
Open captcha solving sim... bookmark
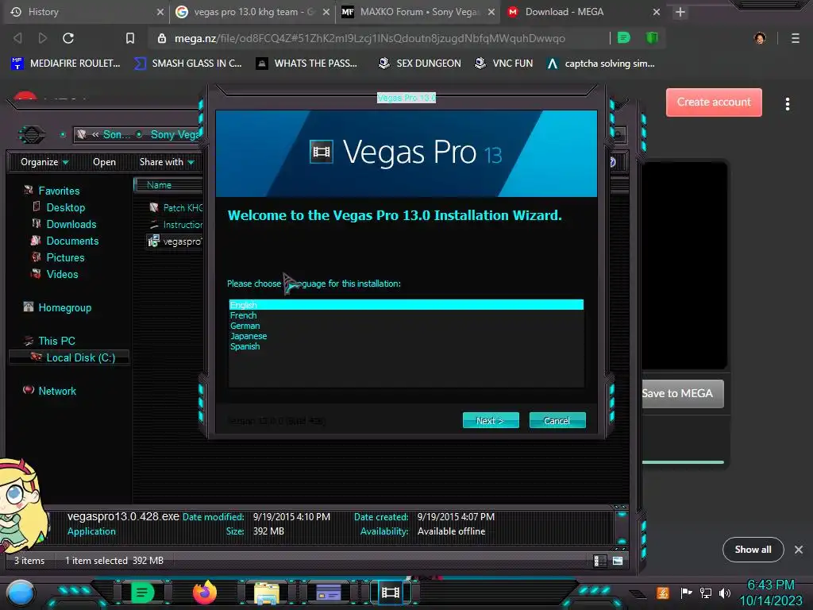pyautogui.click(x=601, y=64)
